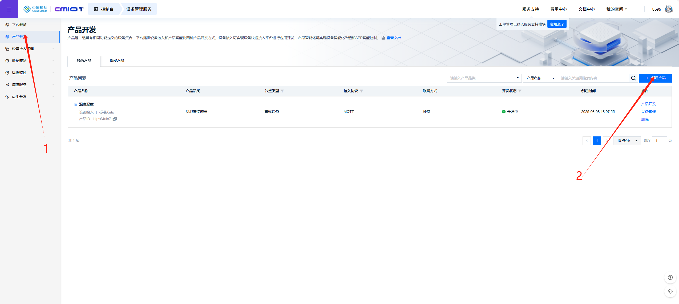Image resolution: width=679 pixels, height=304 pixels.
Task: Click the access protocol filter icon
Action: click(x=361, y=91)
